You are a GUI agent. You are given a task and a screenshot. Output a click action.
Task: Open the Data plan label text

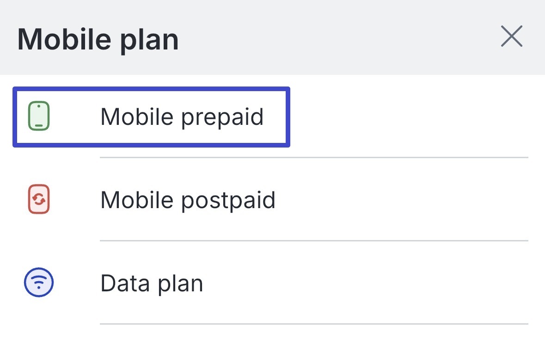(152, 283)
